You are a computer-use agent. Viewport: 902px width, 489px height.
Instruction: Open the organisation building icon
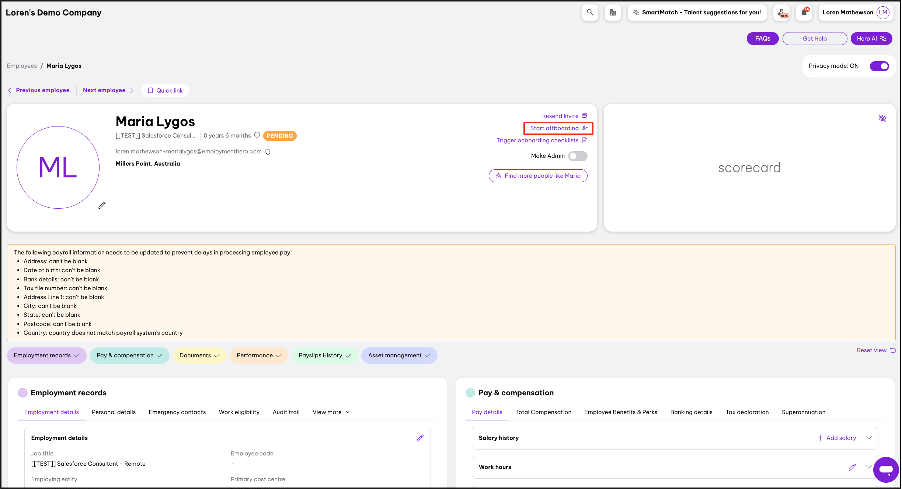613,13
